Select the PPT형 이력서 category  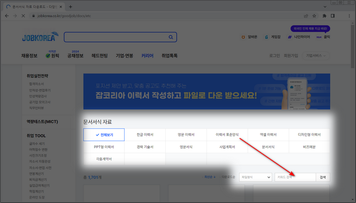[x=104, y=147]
